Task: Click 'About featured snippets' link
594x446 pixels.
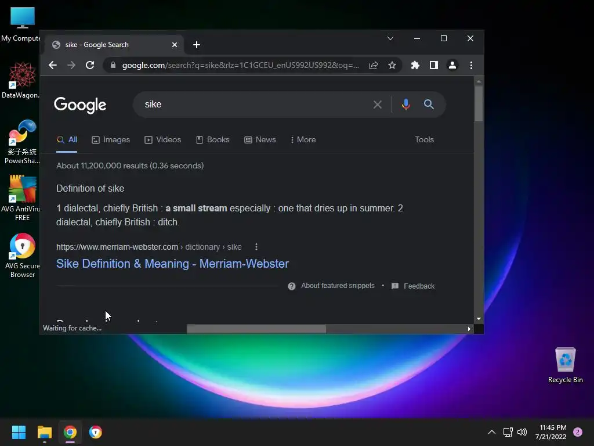Action: (338, 286)
